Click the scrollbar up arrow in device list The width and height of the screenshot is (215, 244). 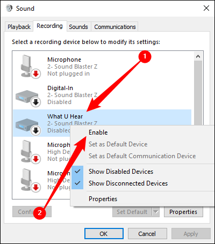click(x=198, y=56)
